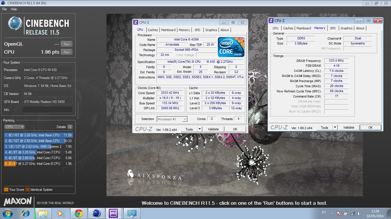Open the network signal tray icon
391x219 pixels.
(353, 213)
